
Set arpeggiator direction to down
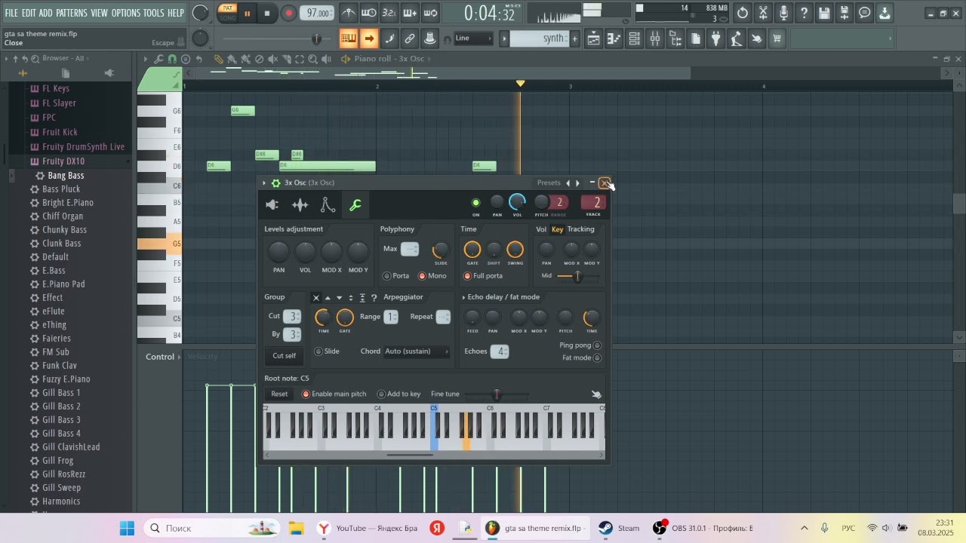339,298
